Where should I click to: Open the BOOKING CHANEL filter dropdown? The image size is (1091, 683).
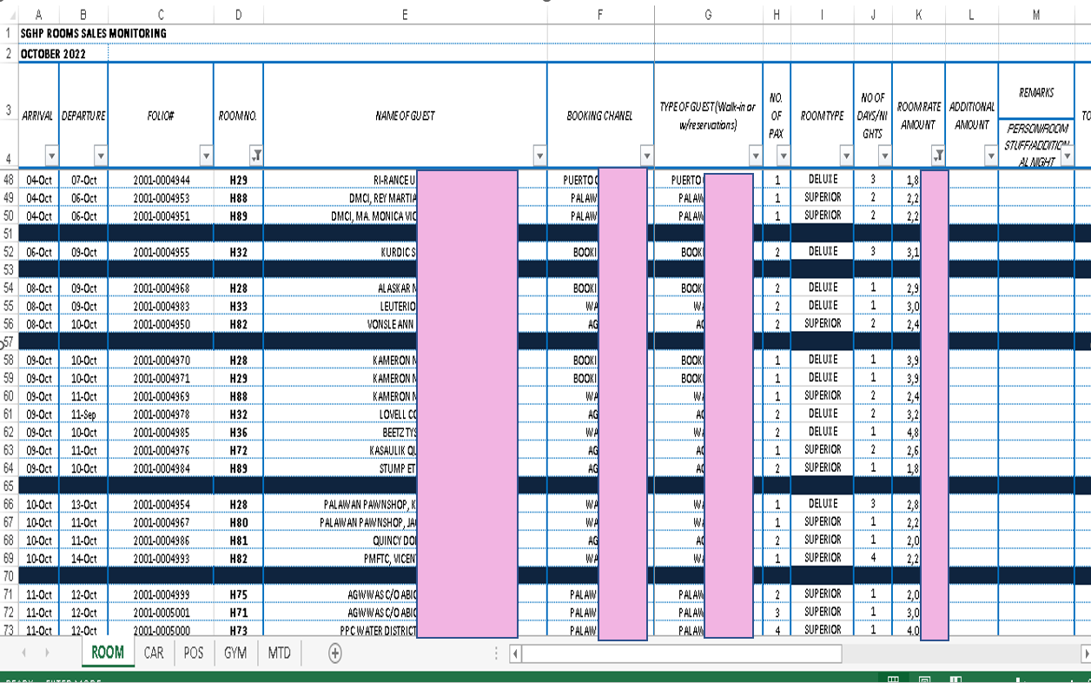click(x=646, y=156)
